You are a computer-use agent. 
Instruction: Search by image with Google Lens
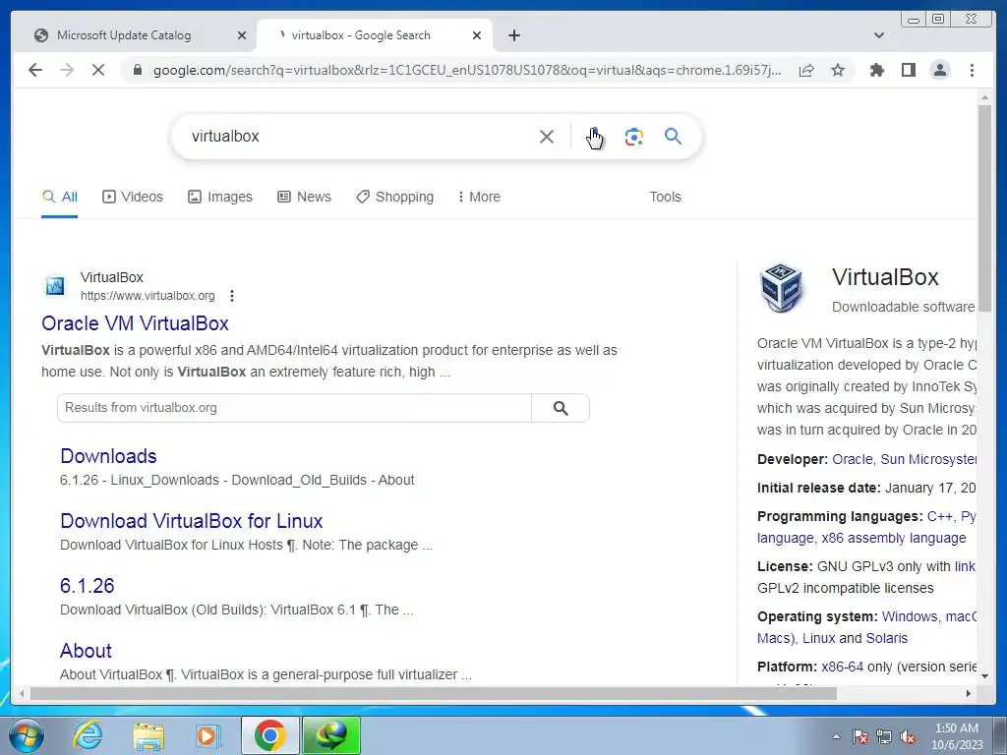pos(634,136)
